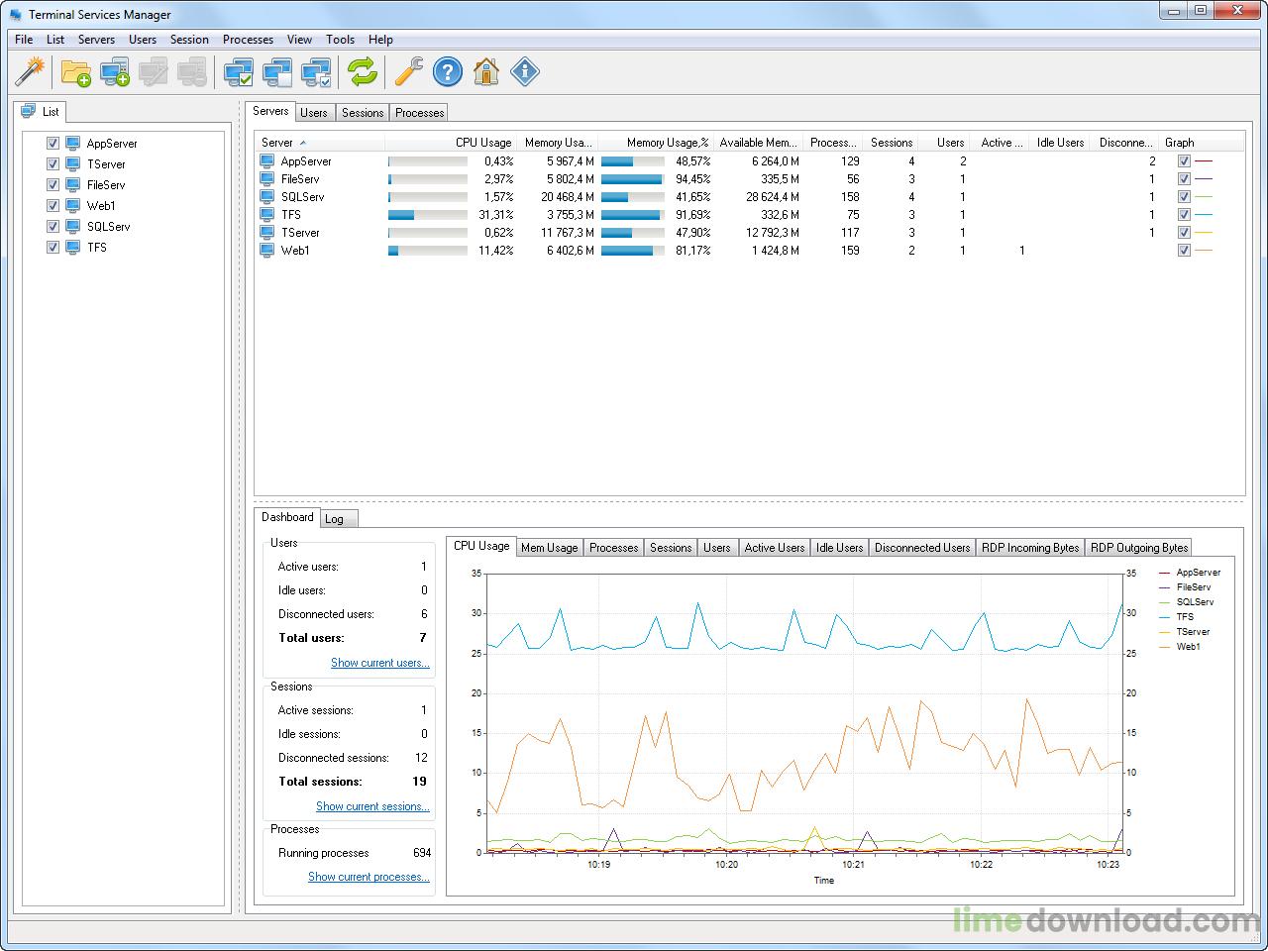
Task: Click the green refresh arrows icon
Action: click(363, 71)
